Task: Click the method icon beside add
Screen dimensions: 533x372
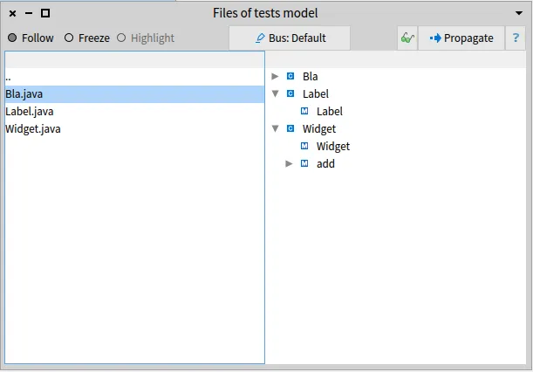Action: click(304, 163)
